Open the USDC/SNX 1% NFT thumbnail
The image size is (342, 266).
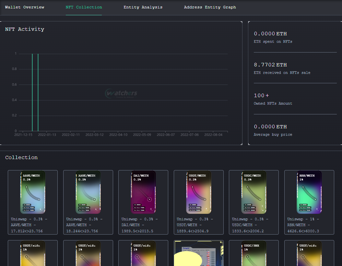tap(254, 253)
